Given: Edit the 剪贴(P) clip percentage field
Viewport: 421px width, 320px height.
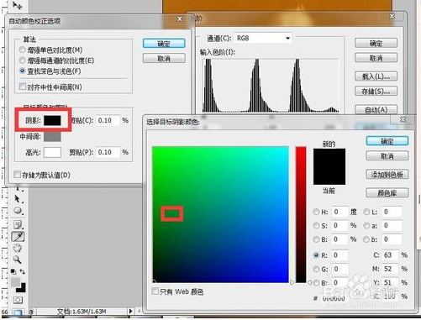Looking at the screenshot, I should pos(108,152).
